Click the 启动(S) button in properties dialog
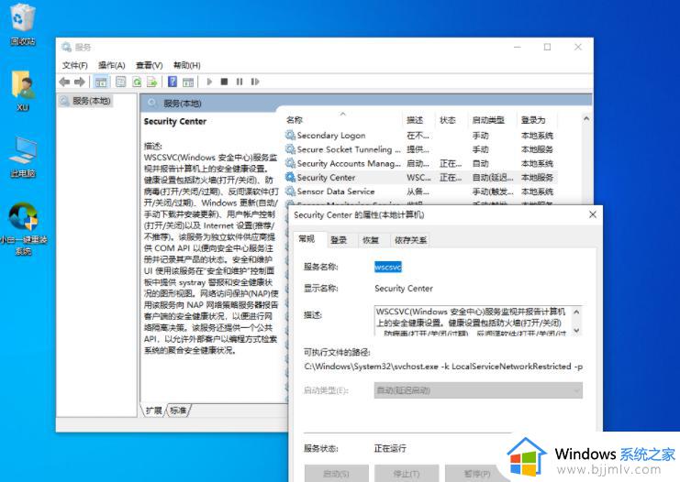This screenshot has height=482, width=680. 337,474
